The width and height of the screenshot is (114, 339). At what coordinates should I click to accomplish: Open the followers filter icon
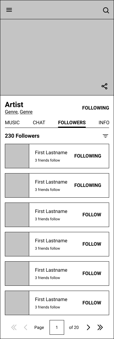[x=105, y=136]
